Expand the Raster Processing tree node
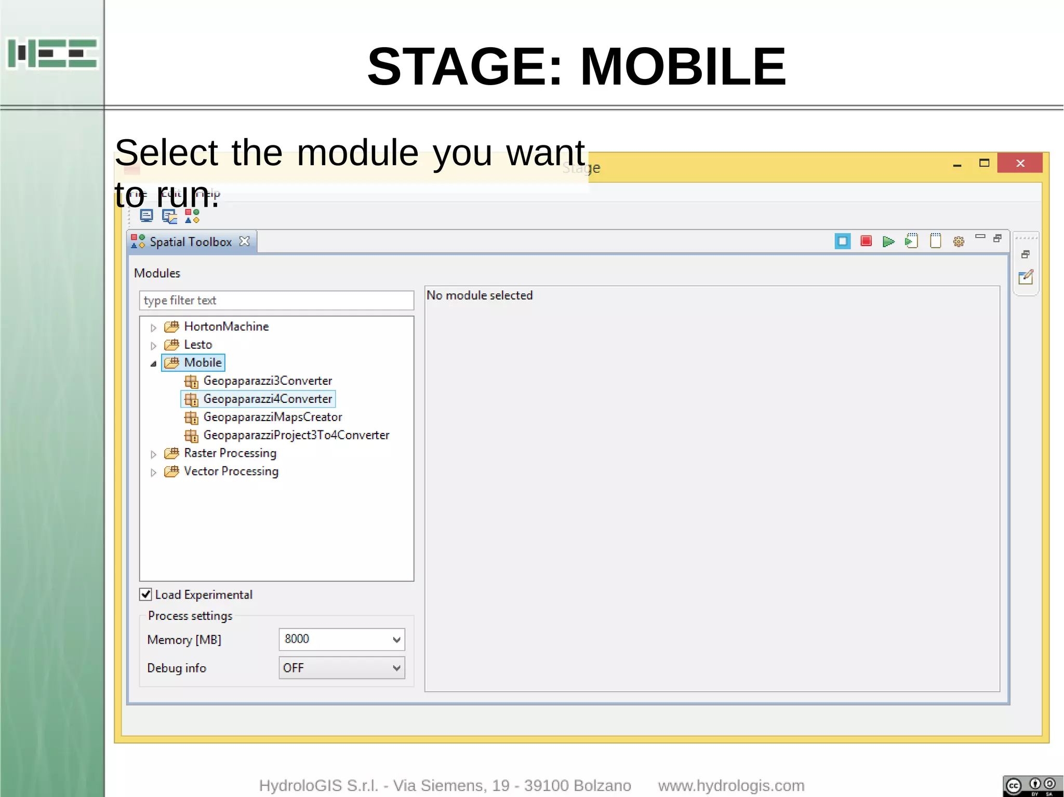This screenshot has width=1064, height=797. (153, 454)
